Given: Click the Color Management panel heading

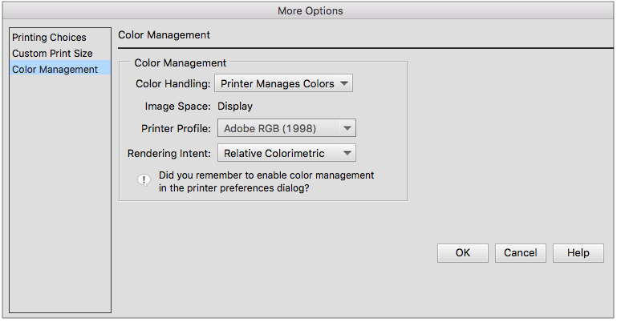Looking at the screenshot, I should tap(164, 35).
